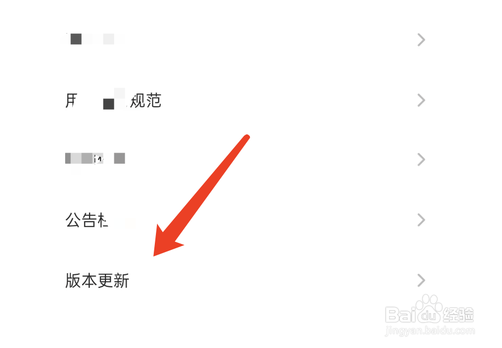Open the jingyan.baidu.com watermark link
502x348 pixels.
click(x=430, y=331)
